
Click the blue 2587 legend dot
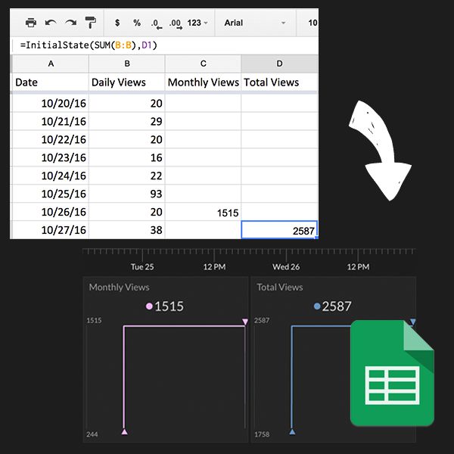coord(317,306)
